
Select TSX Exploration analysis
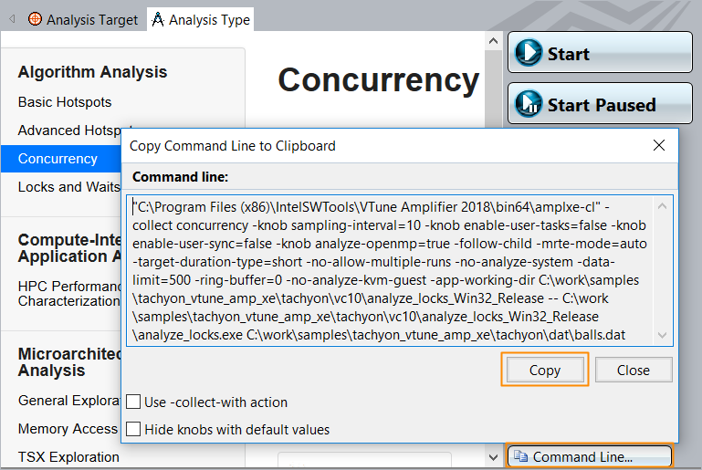pos(68,456)
